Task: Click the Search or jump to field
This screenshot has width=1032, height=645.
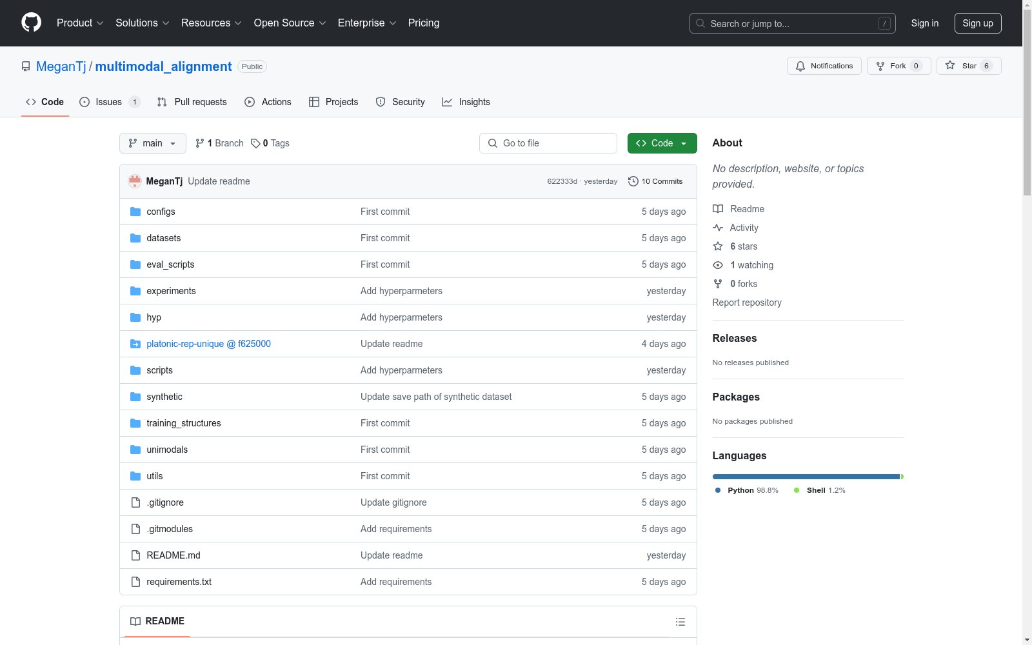Action: tap(793, 23)
